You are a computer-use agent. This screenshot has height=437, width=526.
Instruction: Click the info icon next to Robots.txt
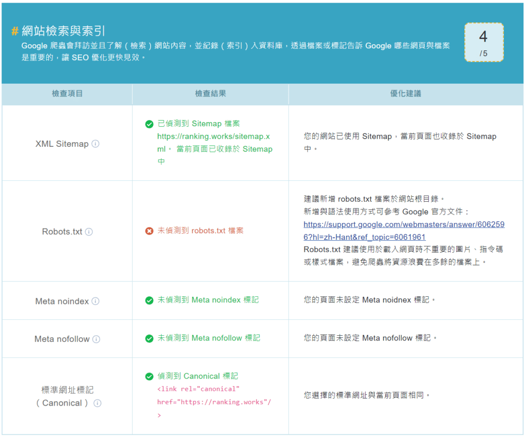89,232
